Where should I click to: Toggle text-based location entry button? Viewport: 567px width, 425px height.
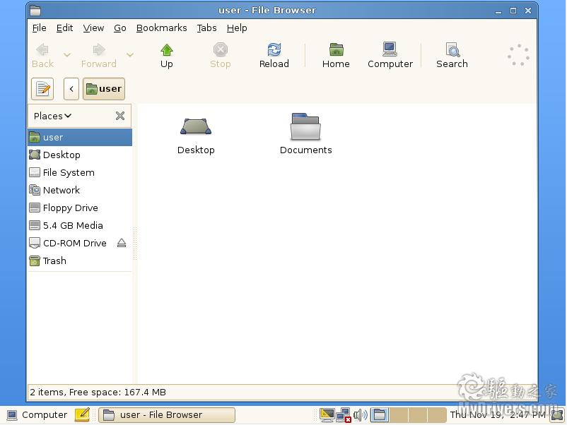(42, 89)
